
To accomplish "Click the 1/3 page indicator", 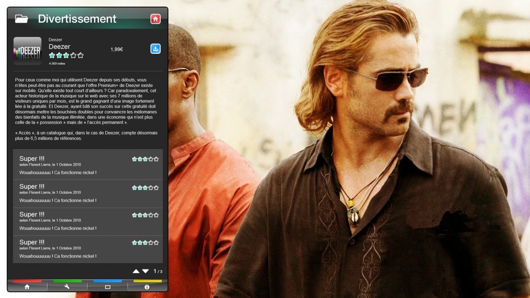I will pos(158,272).
